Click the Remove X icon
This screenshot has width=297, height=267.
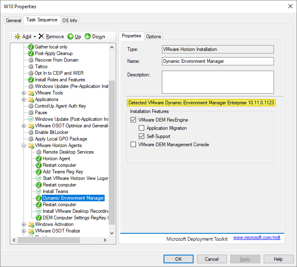[x=41, y=37]
